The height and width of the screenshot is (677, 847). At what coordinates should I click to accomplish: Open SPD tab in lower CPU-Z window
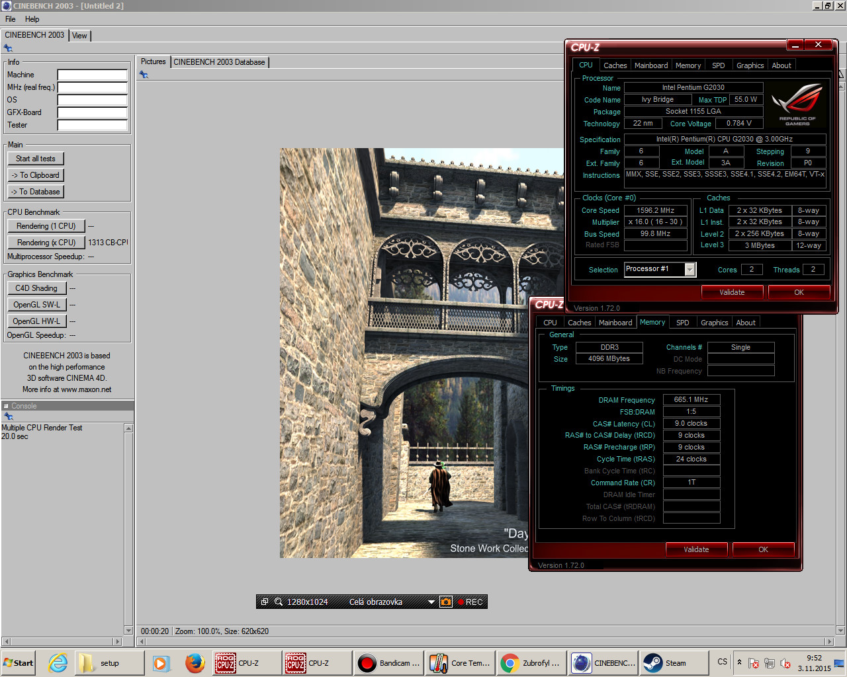click(683, 323)
